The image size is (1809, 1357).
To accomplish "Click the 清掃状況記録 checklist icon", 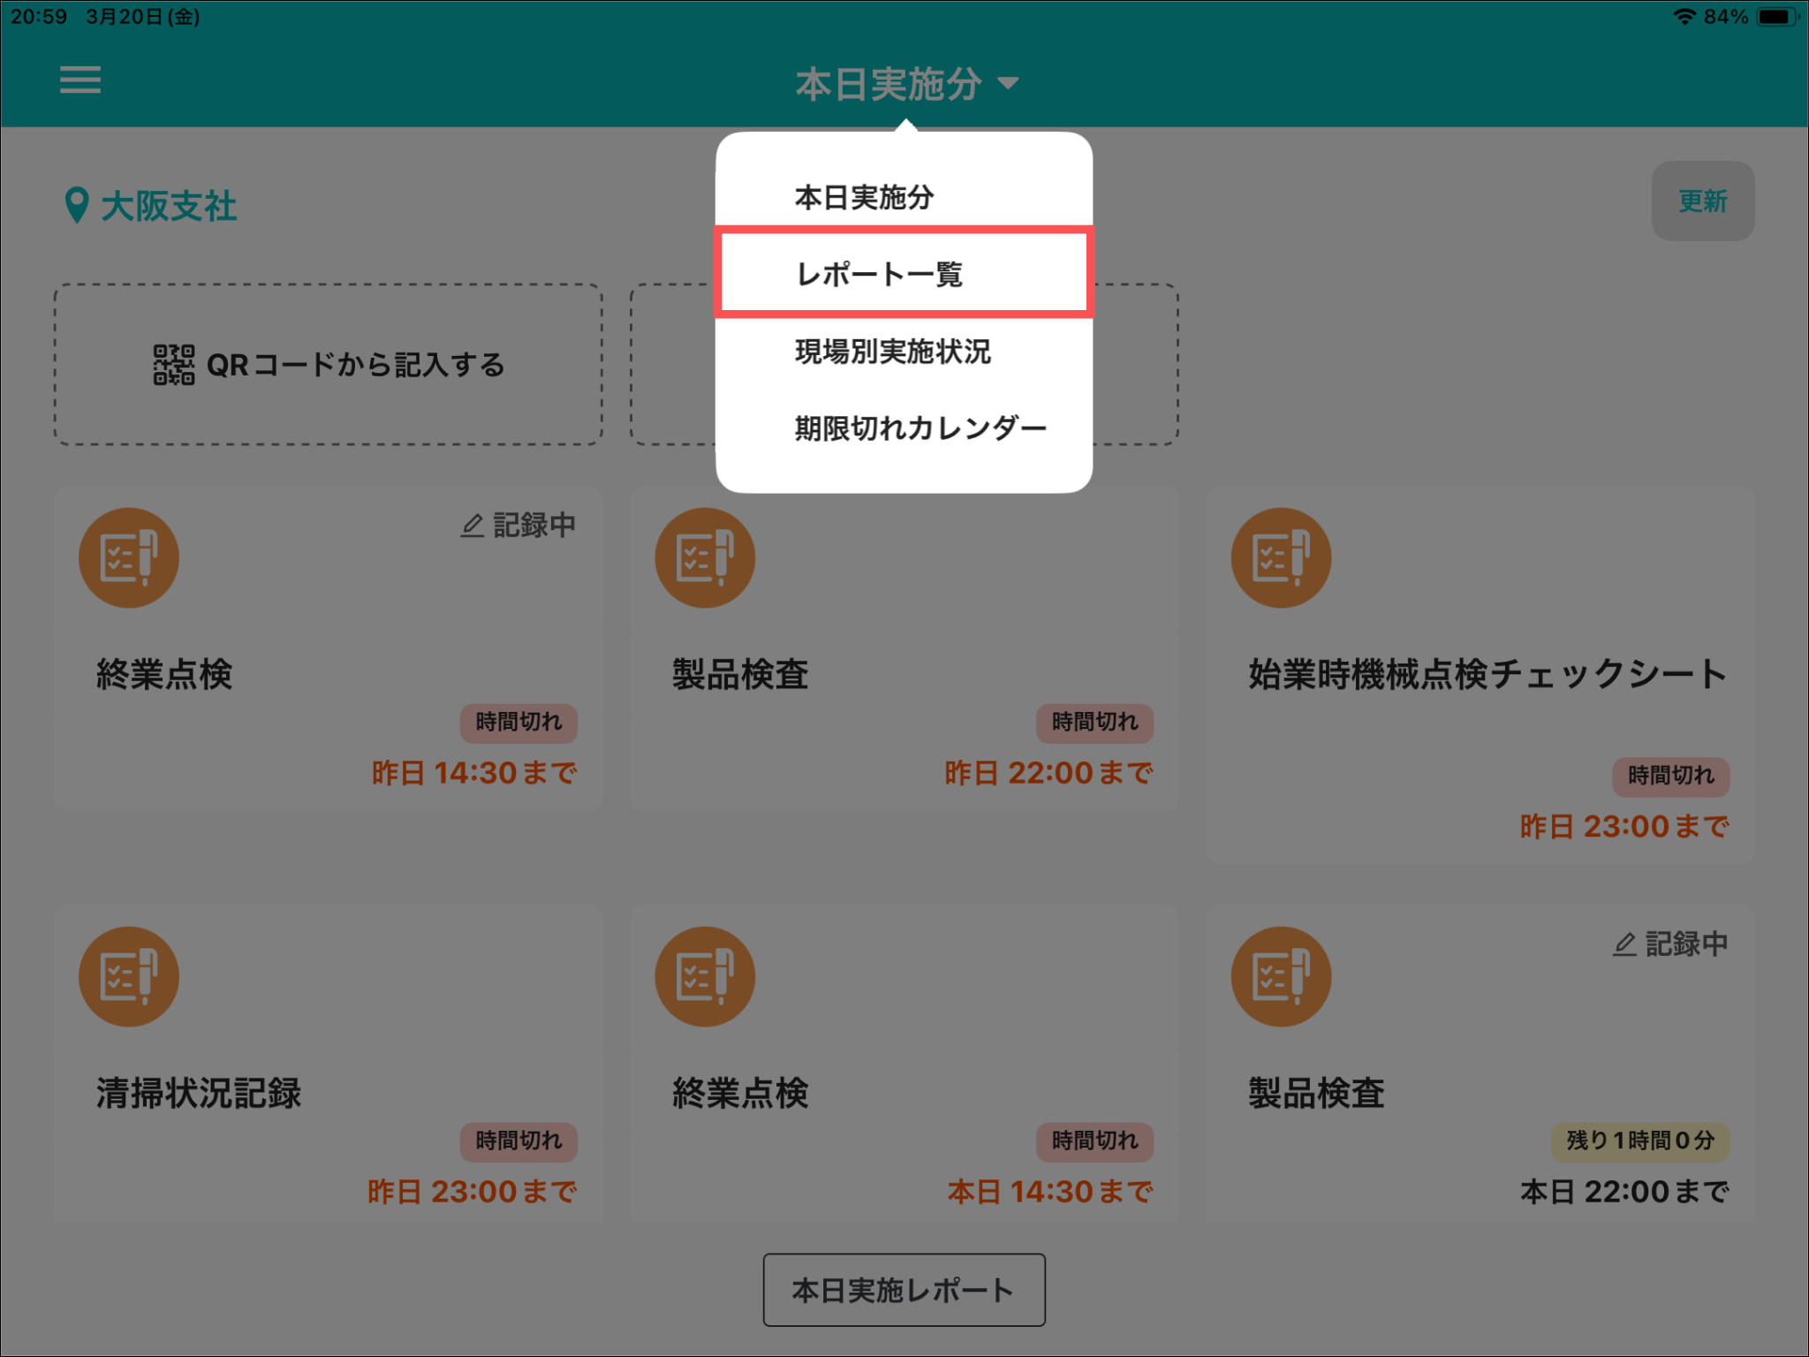I will click(129, 976).
